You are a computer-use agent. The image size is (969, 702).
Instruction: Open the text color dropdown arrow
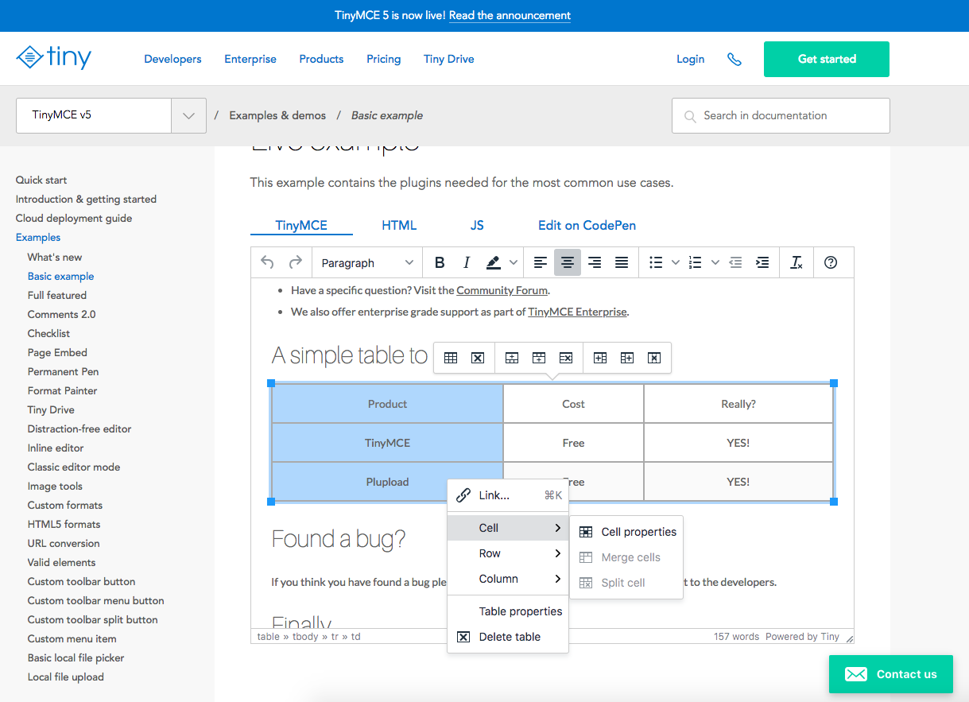(x=513, y=262)
